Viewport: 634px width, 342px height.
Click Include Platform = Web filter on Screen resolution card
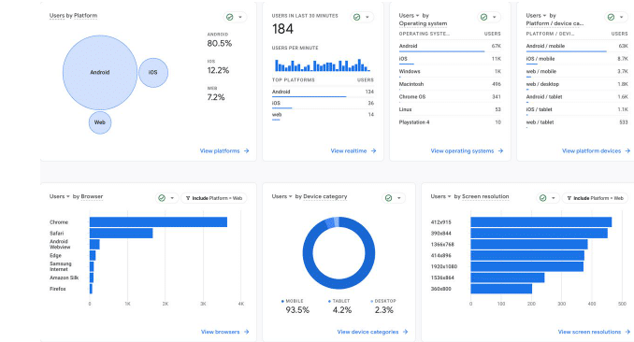[595, 198]
